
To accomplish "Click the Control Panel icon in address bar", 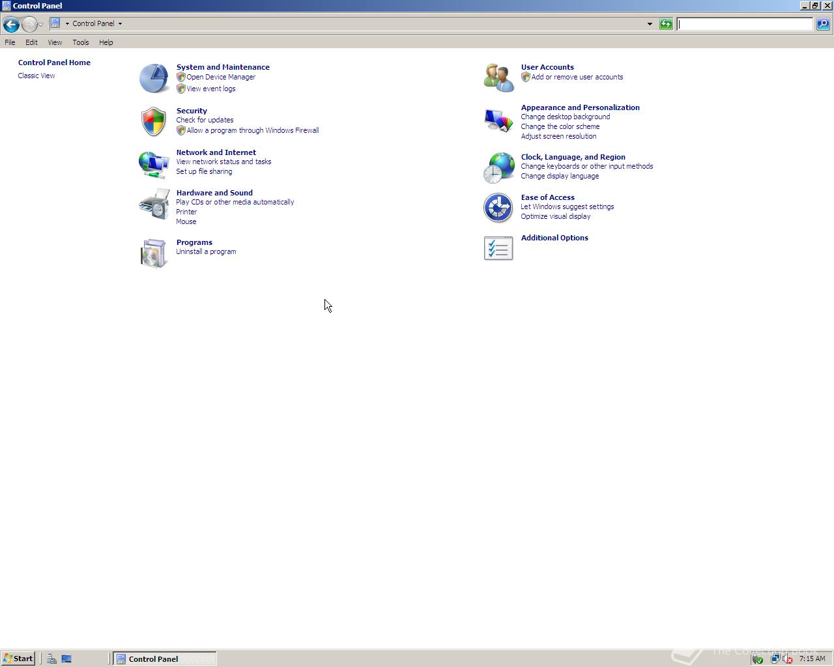I will click(x=55, y=23).
